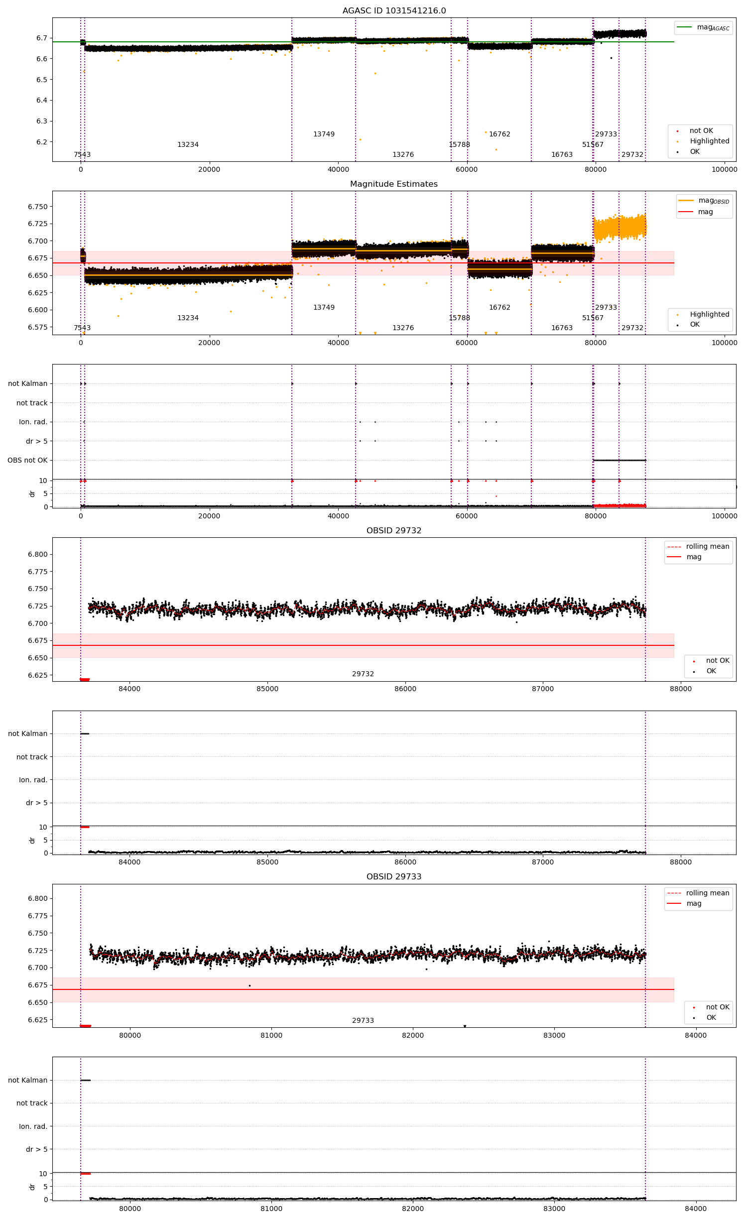Click 'not track' label in the third panel

point(32,403)
